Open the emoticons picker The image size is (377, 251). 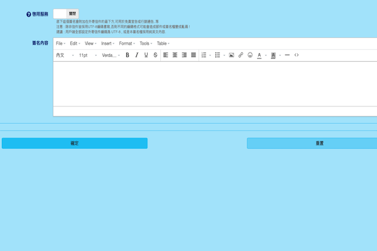[x=250, y=55]
